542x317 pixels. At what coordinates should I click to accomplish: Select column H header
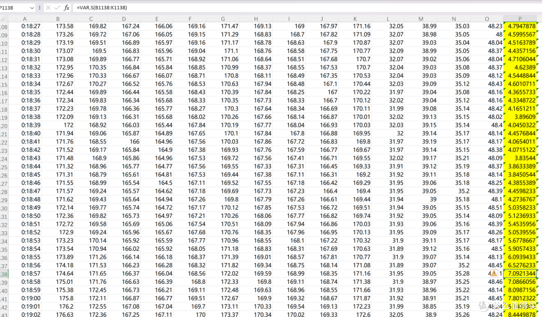point(256,19)
